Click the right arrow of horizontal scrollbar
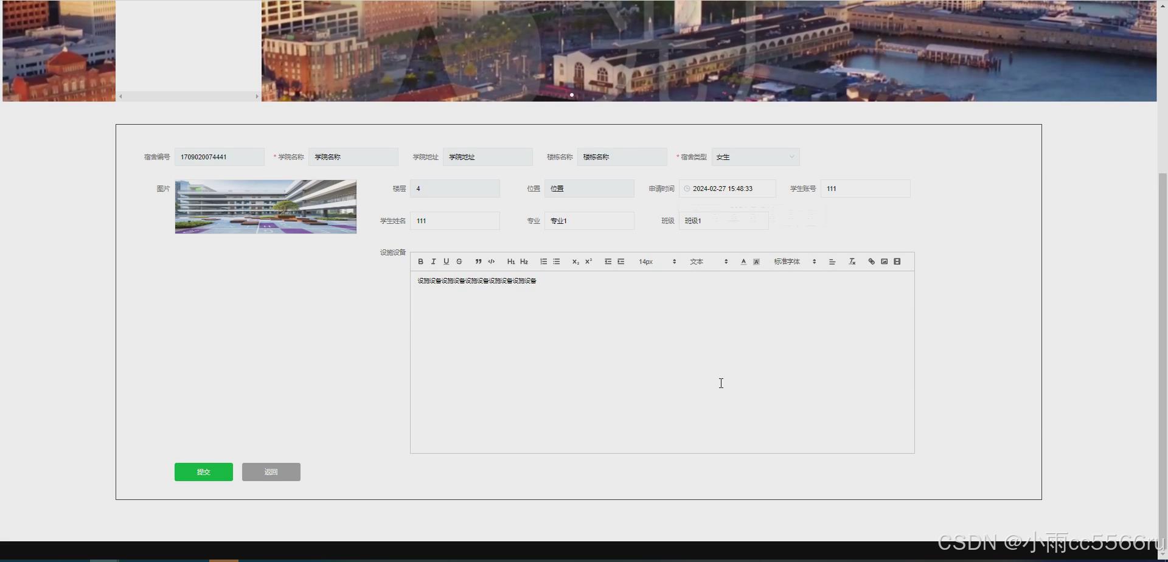This screenshot has width=1168, height=562. coord(257,96)
